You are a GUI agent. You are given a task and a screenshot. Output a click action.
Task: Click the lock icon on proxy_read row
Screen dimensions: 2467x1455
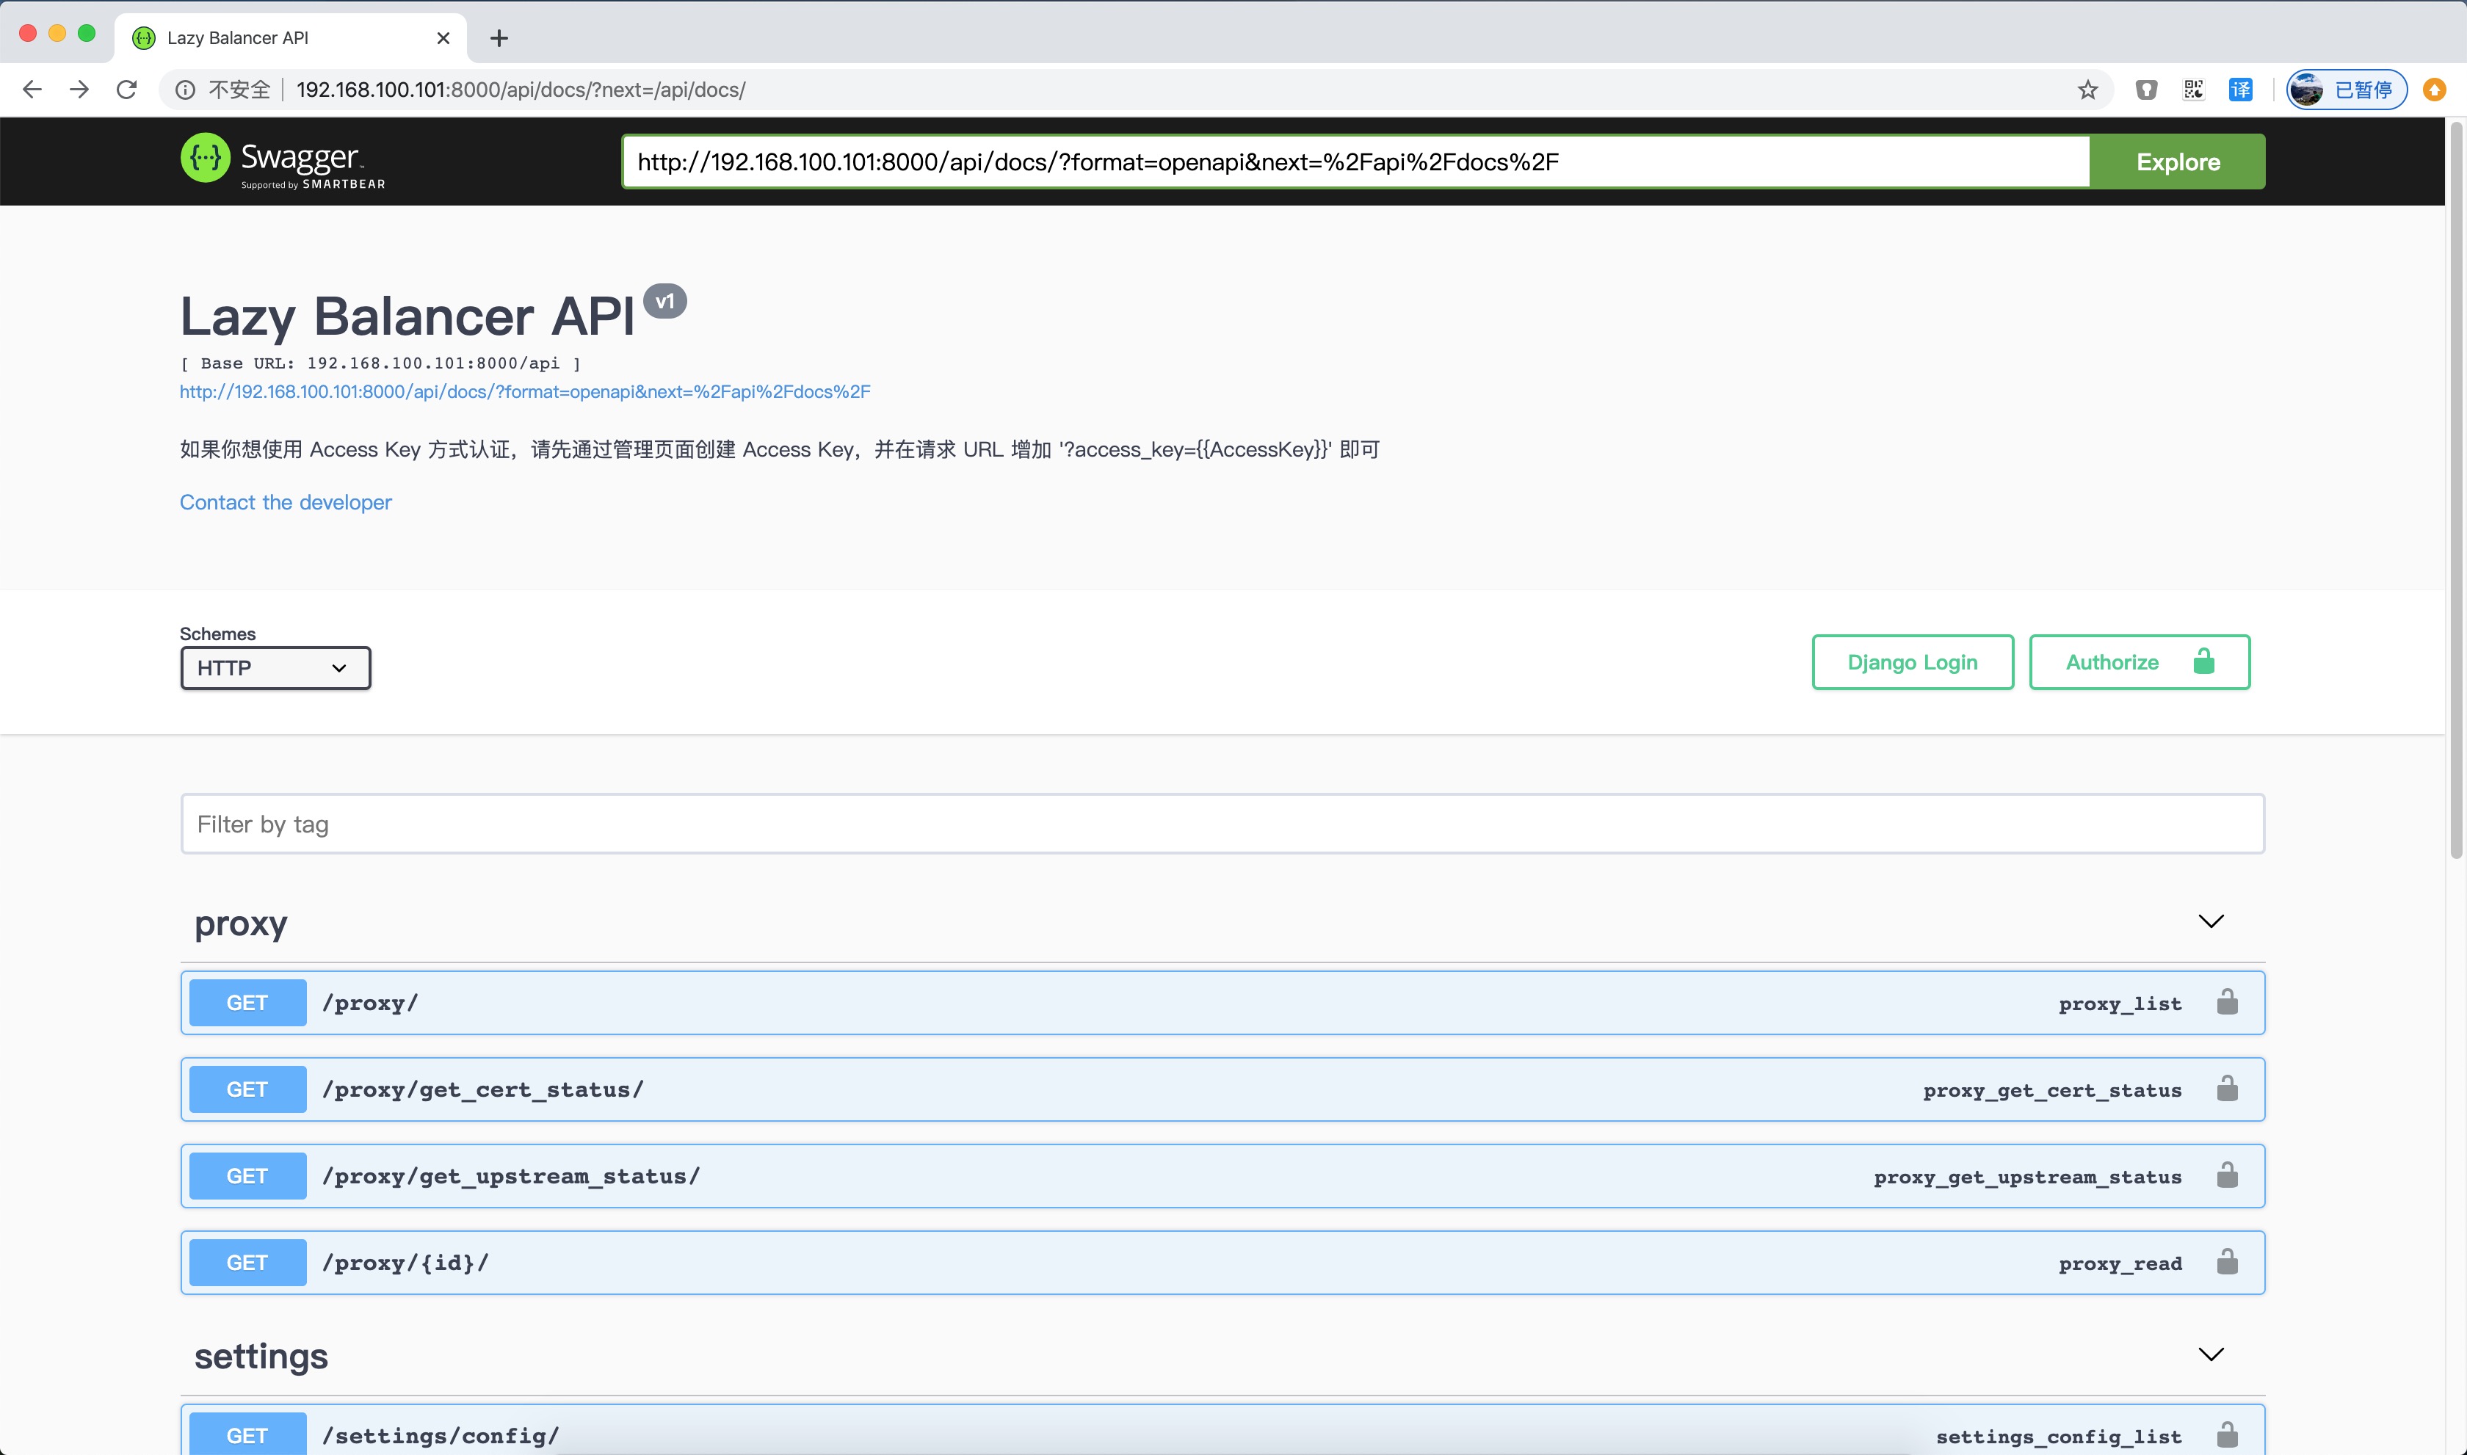point(2227,1262)
